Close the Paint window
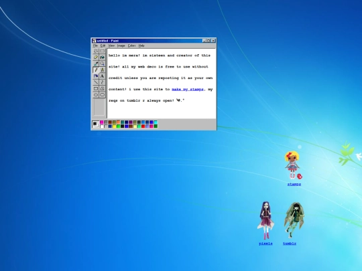Image resolution: width=362 pixels, height=271 pixels. (213, 41)
